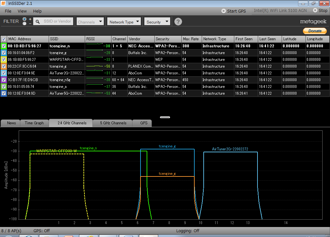The height and width of the screenshot is (237, 330).
Task: Switch to the 5 GHz Channels tab
Action: click(113, 123)
